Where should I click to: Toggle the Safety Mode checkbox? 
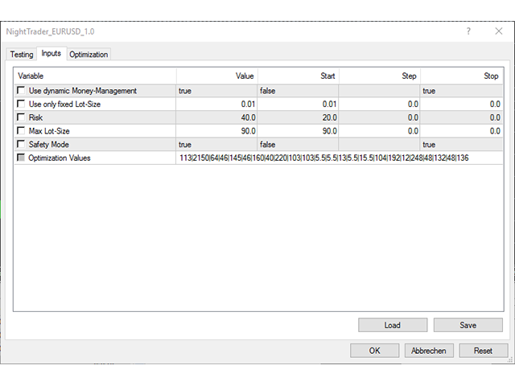tap(21, 144)
